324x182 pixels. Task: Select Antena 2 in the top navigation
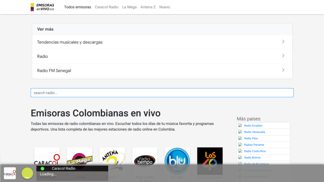point(148,7)
